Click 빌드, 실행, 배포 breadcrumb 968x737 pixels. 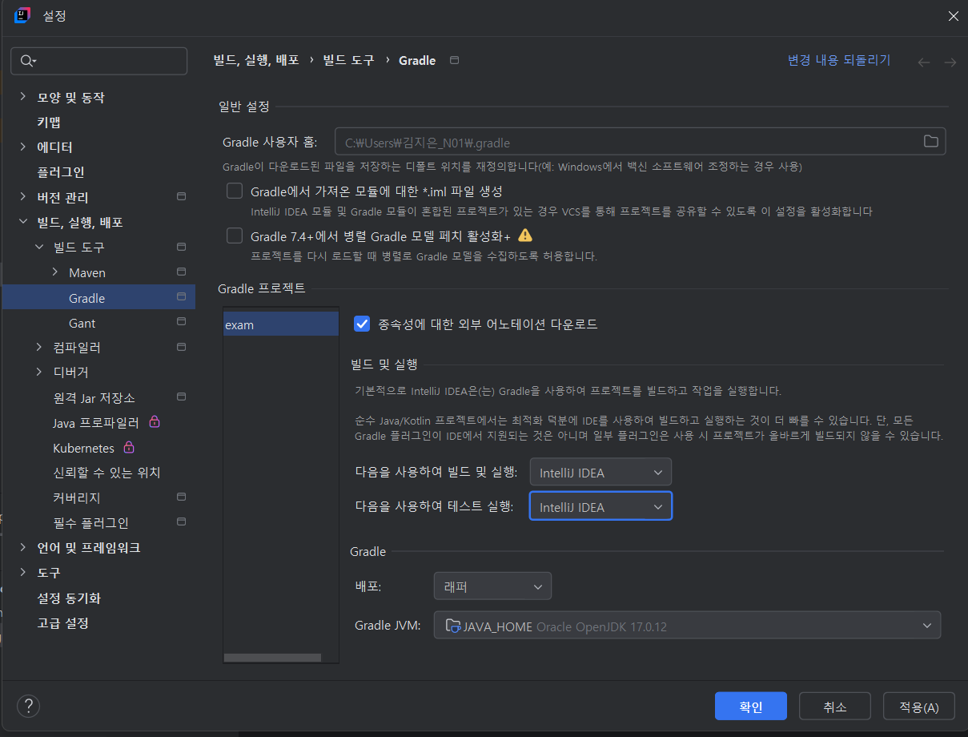pyautogui.click(x=256, y=60)
